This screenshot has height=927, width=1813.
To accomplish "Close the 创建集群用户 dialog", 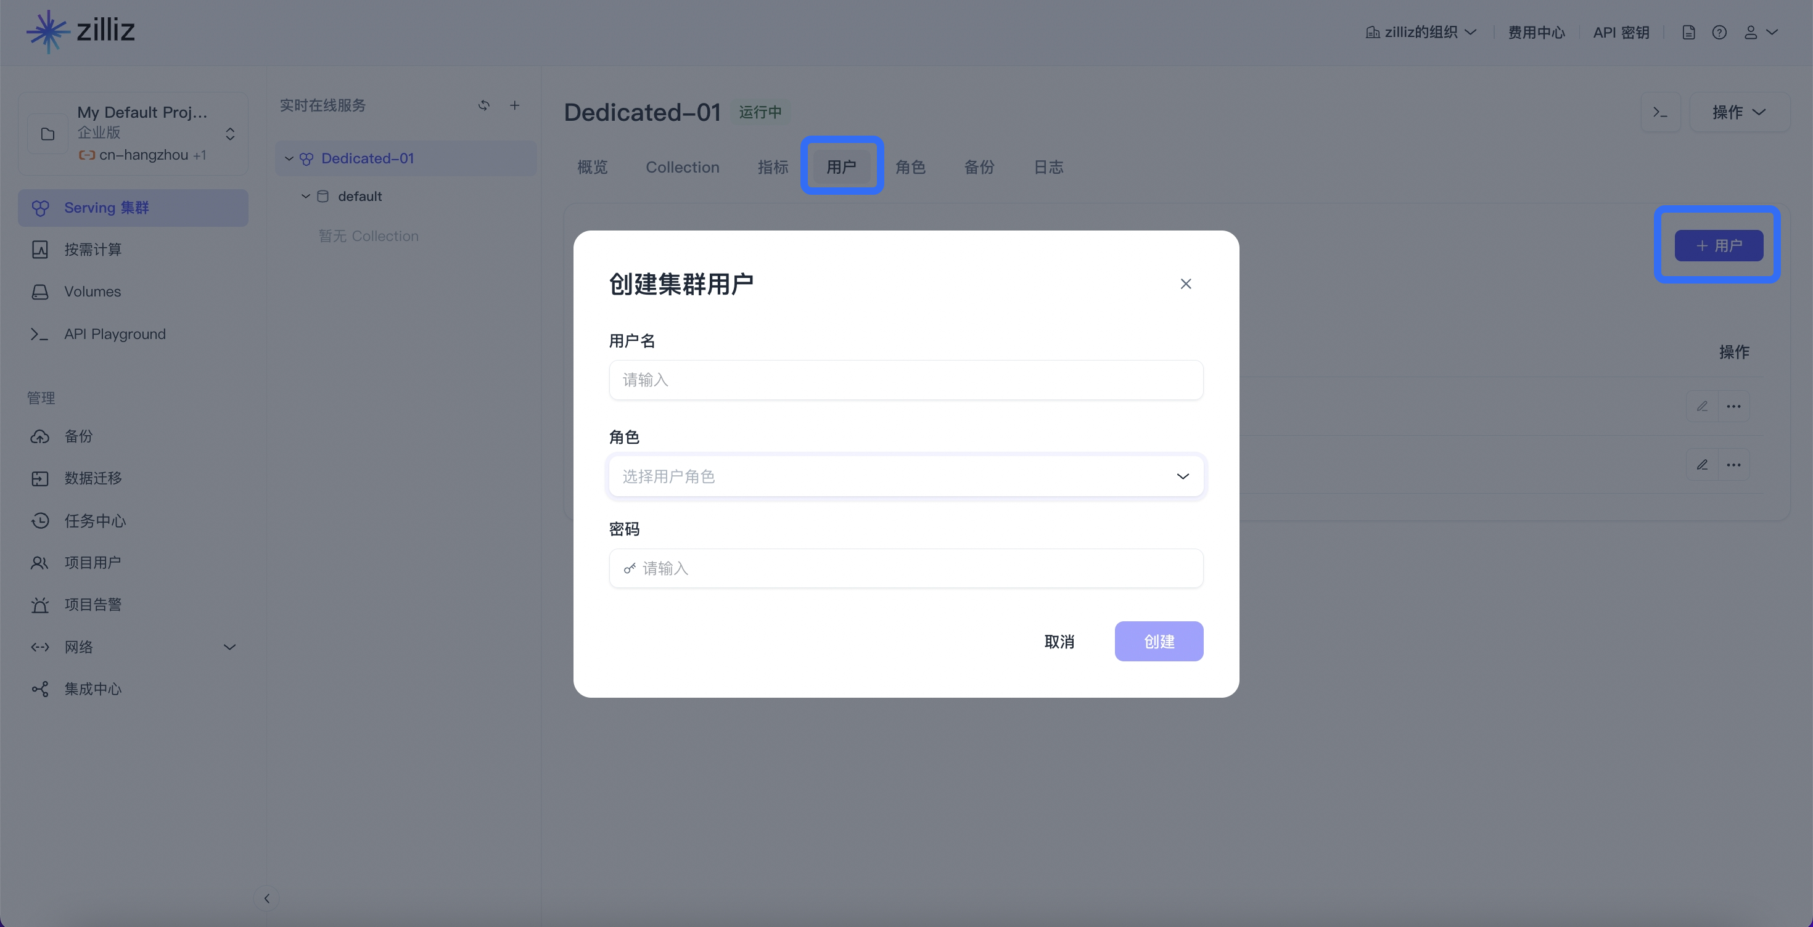I will tap(1186, 284).
